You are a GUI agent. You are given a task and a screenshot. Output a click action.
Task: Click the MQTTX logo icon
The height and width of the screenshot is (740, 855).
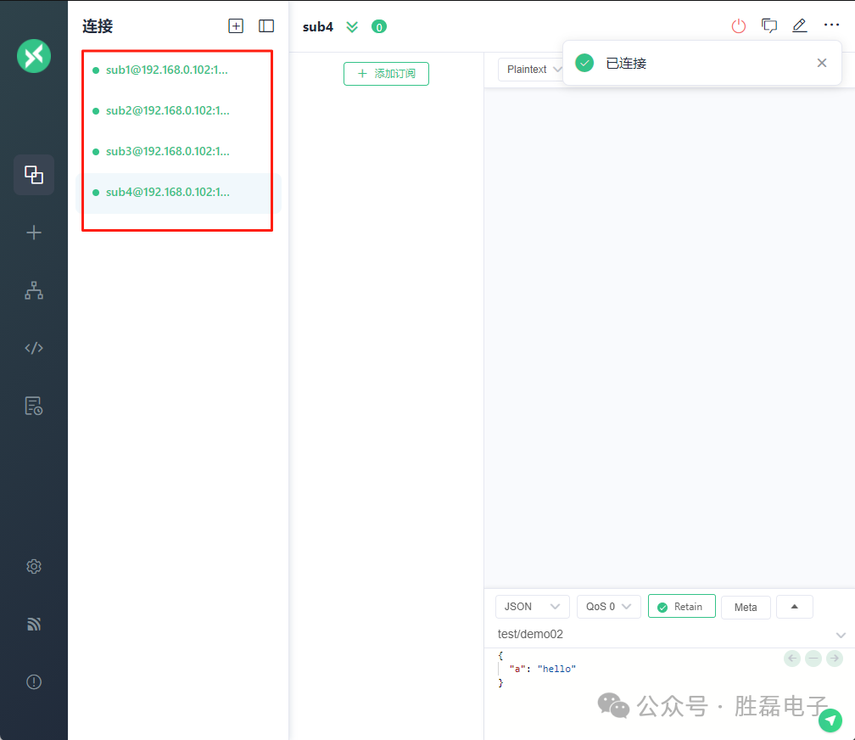pos(34,56)
